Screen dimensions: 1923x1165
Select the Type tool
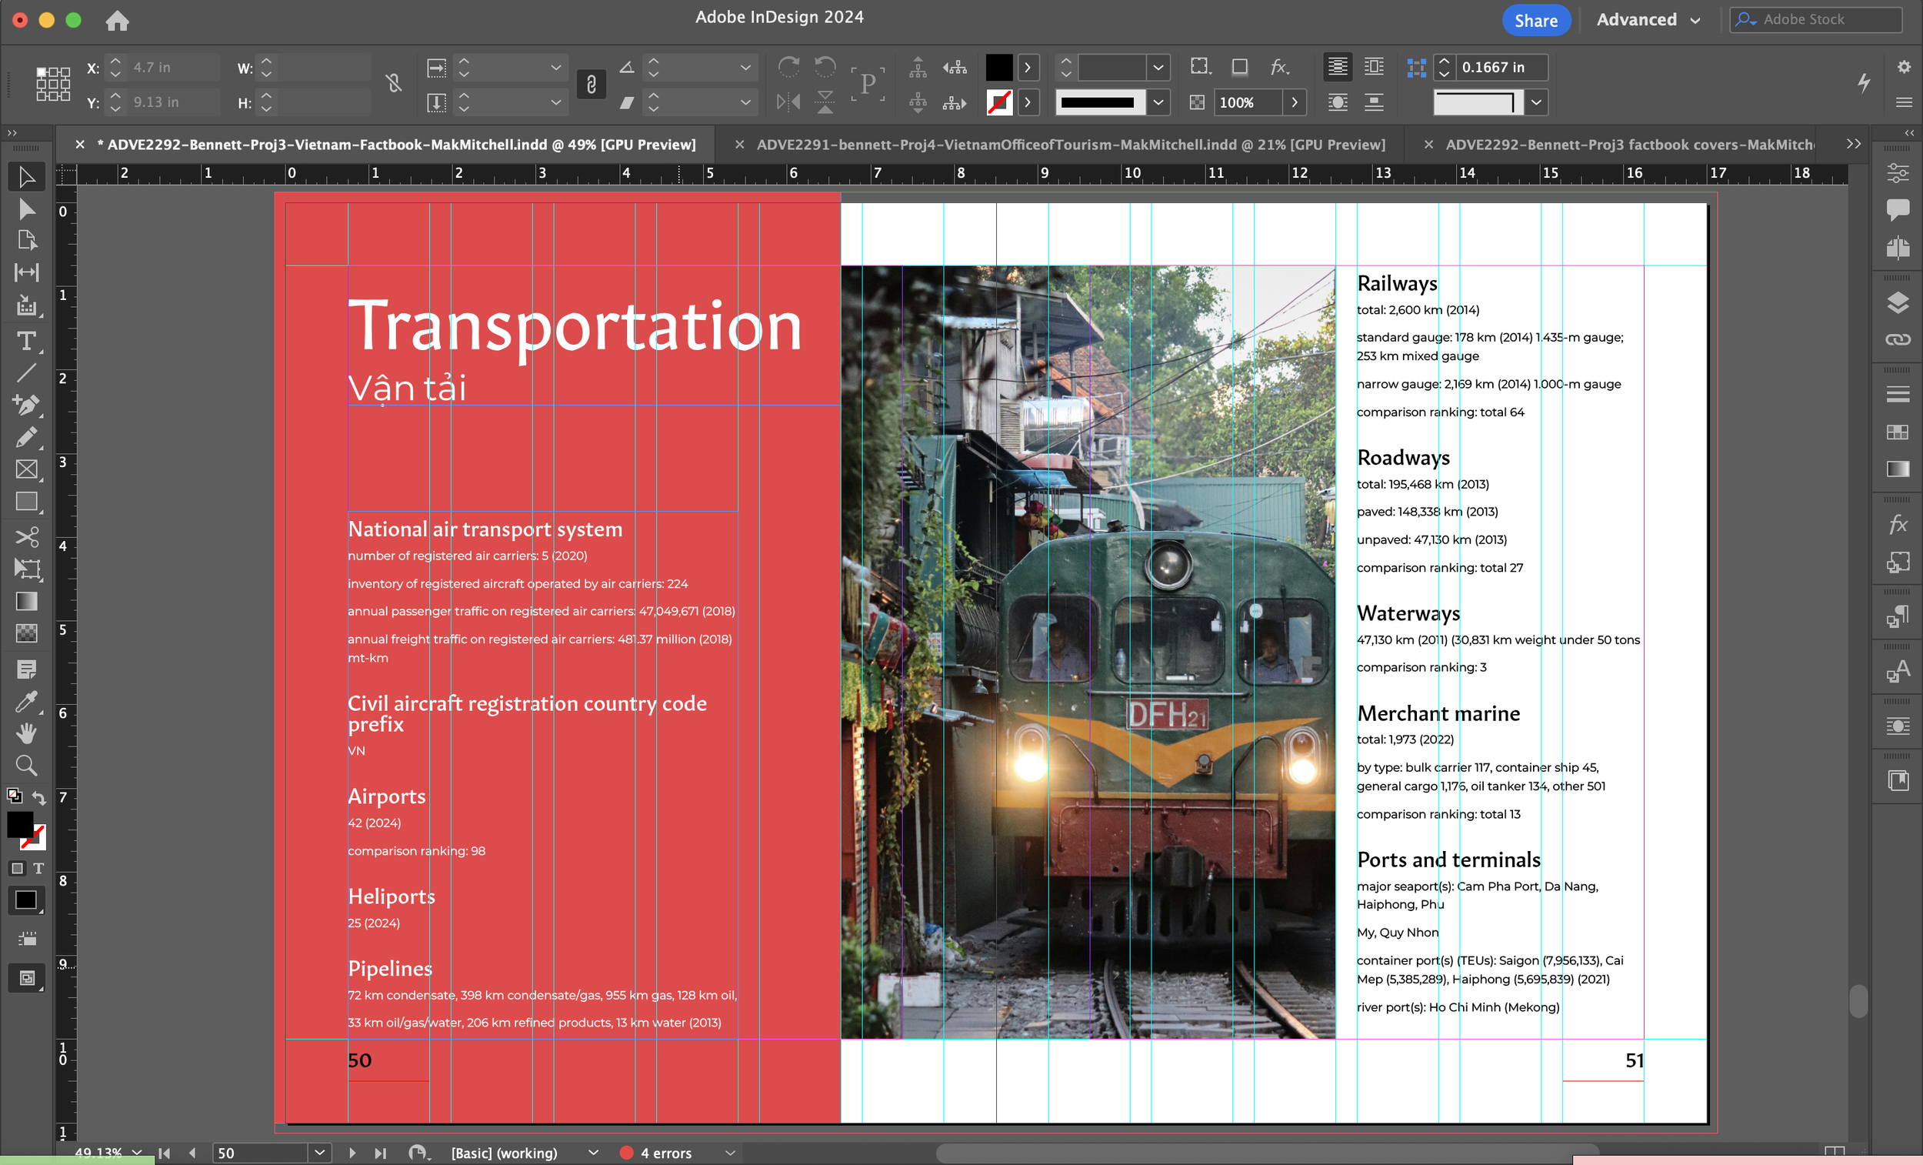click(25, 341)
